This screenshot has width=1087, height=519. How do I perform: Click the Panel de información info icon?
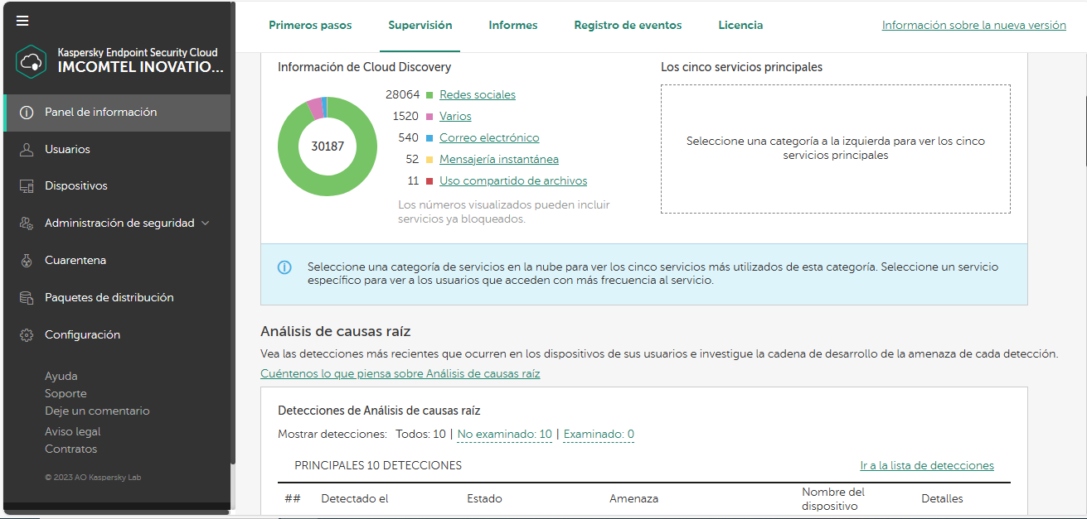point(27,113)
